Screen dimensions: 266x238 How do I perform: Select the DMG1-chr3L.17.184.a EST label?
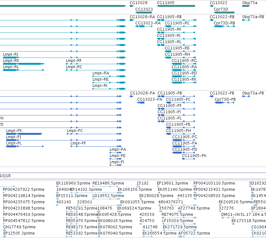click(x=243, y=215)
